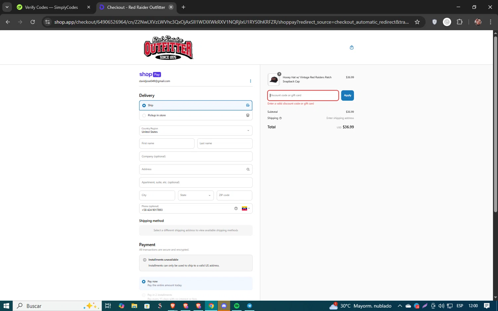Open the Brave shields icon in toolbar
498x311 pixels.
(x=434, y=22)
